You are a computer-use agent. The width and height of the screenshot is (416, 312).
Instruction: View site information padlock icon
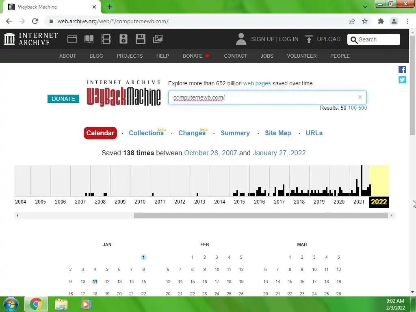[x=51, y=21]
